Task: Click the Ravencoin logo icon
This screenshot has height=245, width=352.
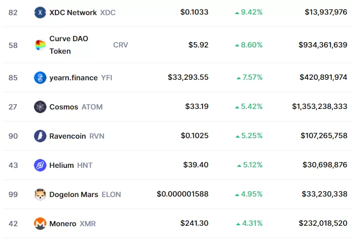Action: (40, 136)
